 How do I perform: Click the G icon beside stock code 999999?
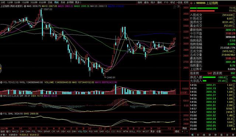pos(191,3)
